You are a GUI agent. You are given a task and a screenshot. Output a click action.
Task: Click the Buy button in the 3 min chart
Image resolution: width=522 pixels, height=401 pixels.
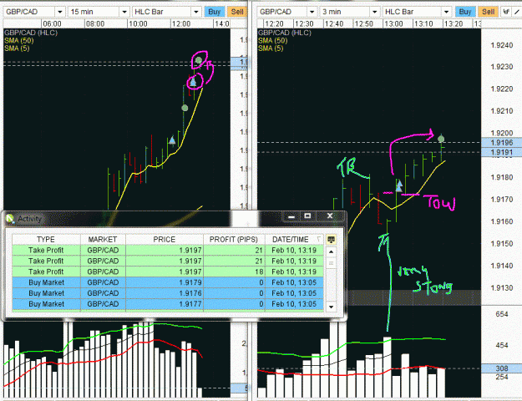(464, 12)
